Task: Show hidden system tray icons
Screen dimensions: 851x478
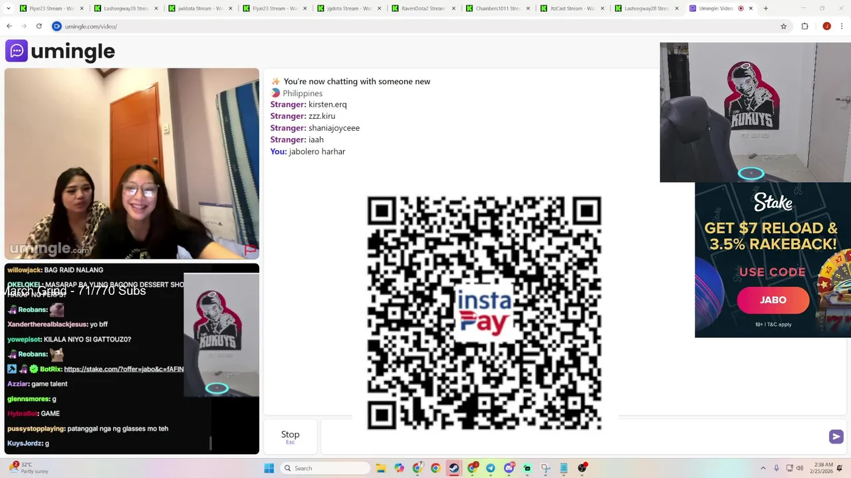Action: click(763, 468)
